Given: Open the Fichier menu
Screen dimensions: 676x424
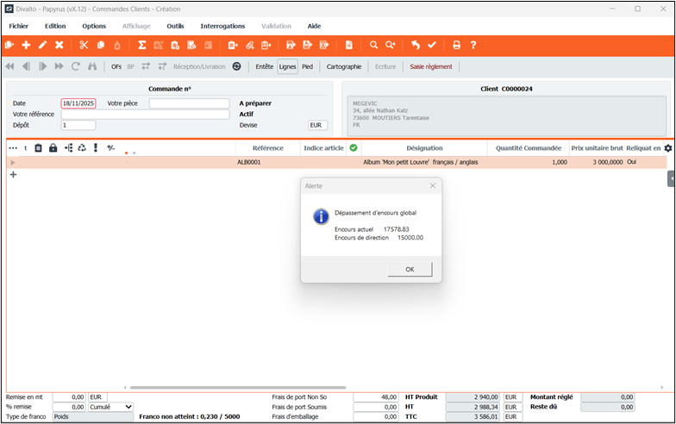Looking at the screenshot, I should (x=19, y=26).
